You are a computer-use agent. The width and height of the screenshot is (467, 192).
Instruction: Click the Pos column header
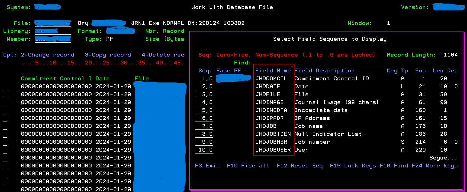[x=420, y=71]
